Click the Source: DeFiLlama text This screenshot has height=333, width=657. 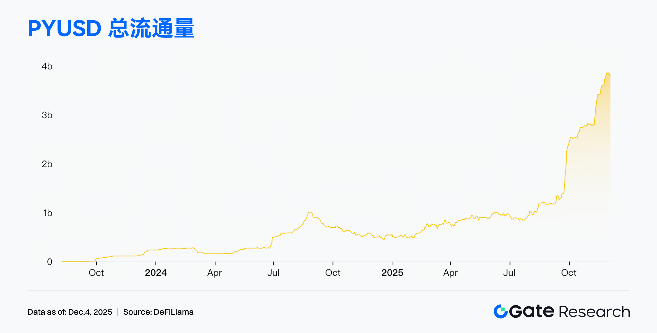(158, 312)
